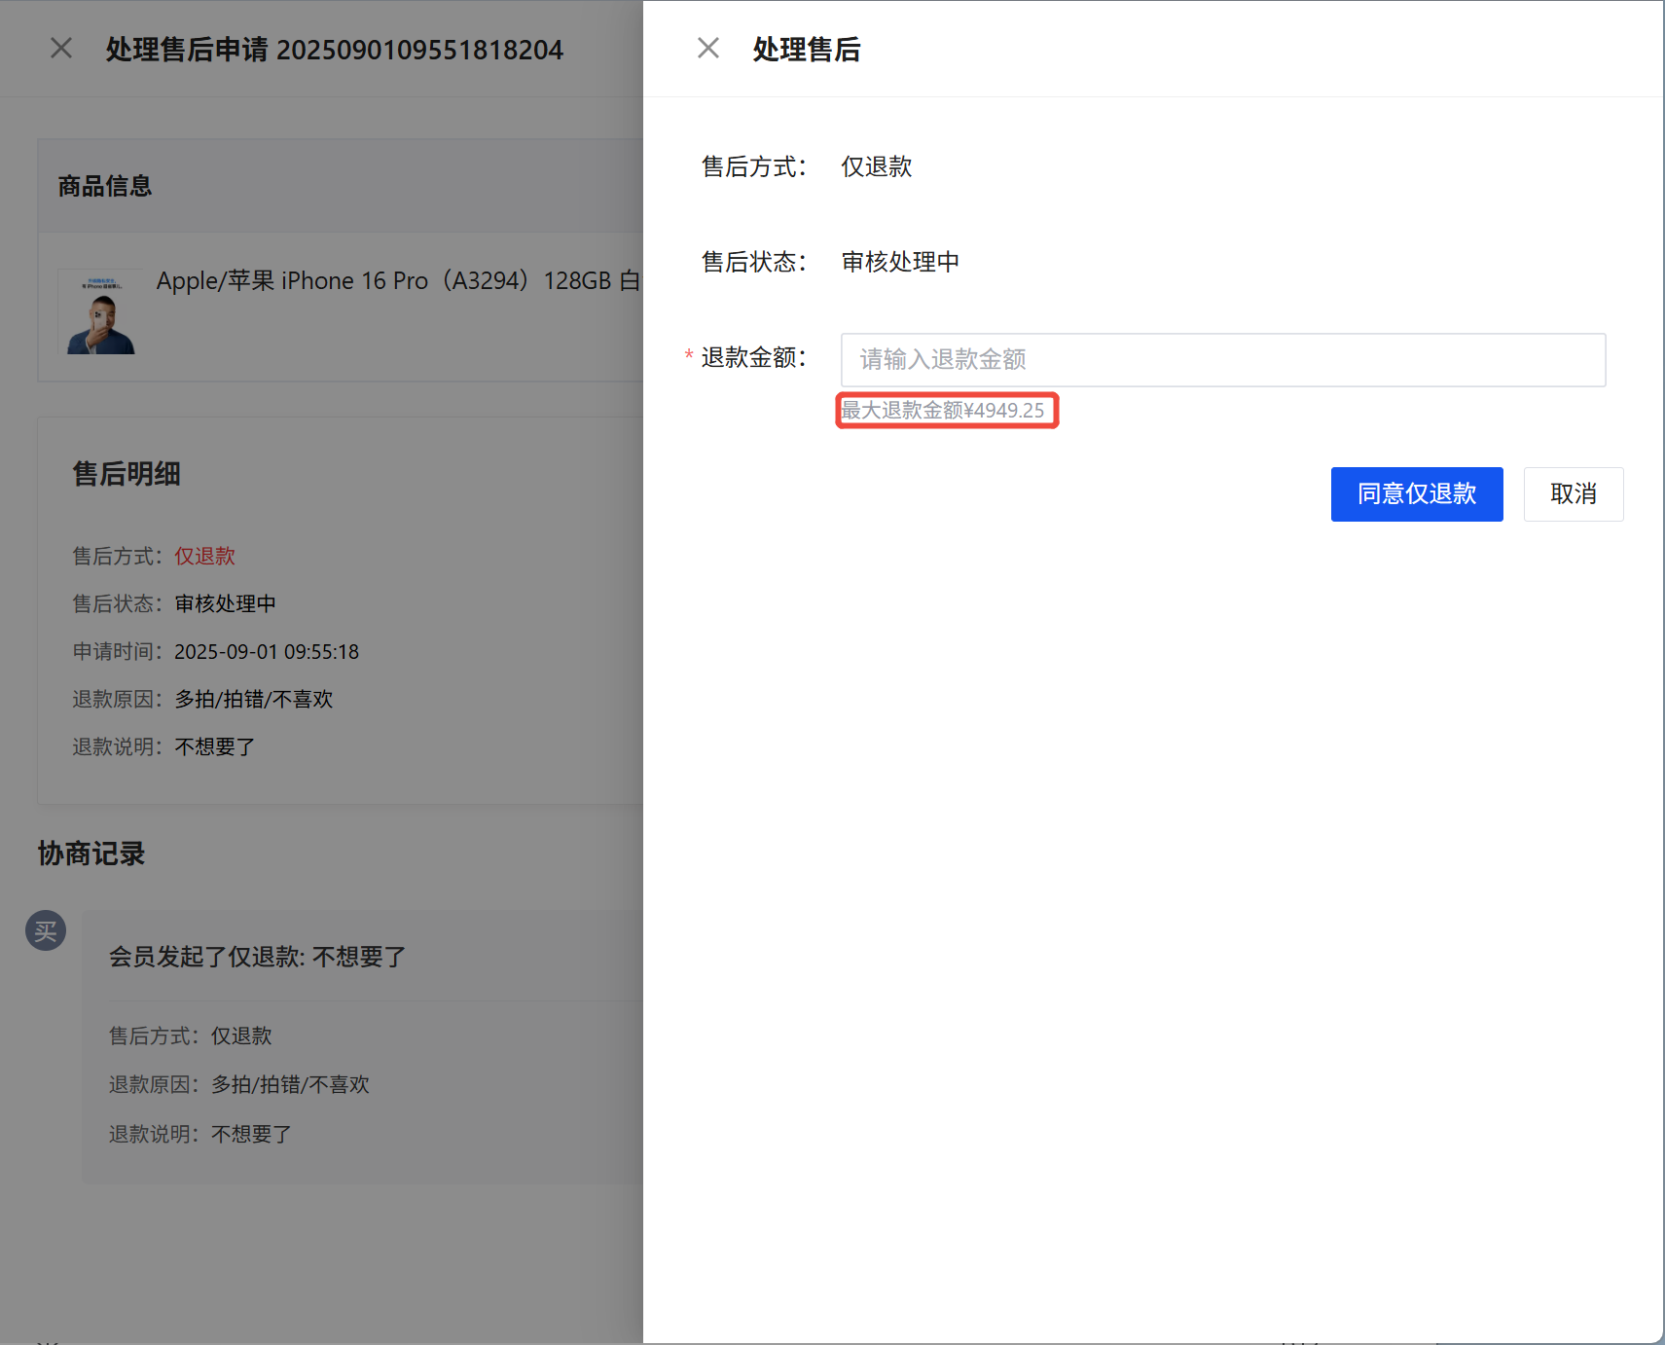Click the 多拍/拍错/不喜欢 reason in 售后明细
This screenshot has height=1345, width=1665.
coord(253,699)
